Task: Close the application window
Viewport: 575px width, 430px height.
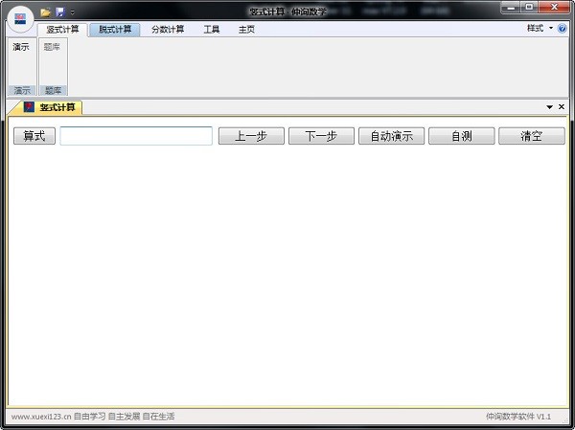Action: 554,8
